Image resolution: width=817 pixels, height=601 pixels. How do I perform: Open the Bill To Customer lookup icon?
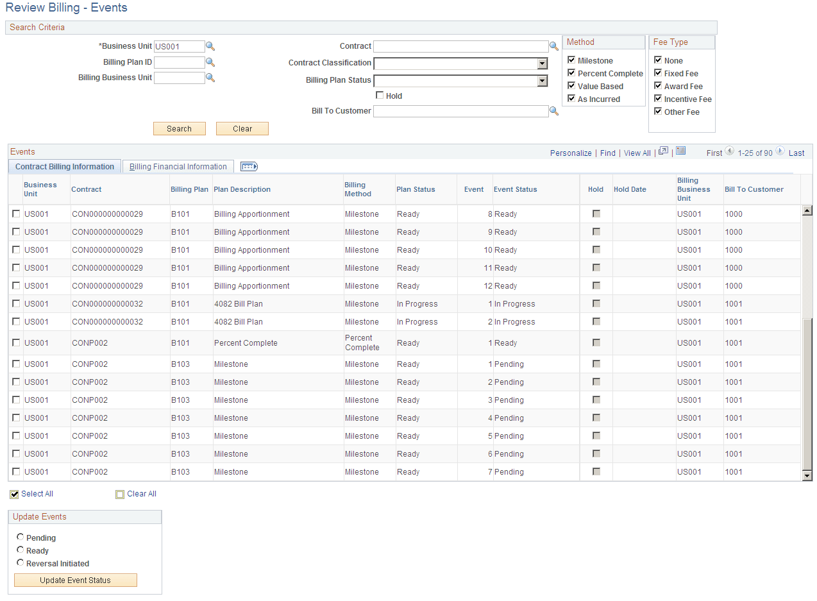(x=554, y=110)
